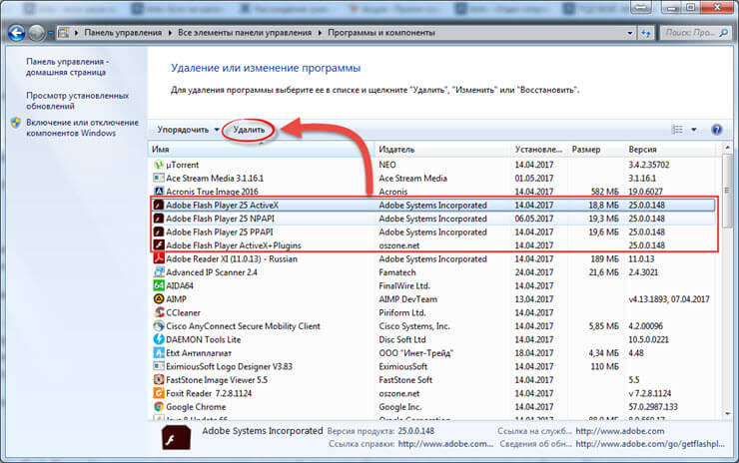739x463 pixels.
Task: Select the 5,85 МБ size cell
Action: pyautogui.click(x=604, y=326)
